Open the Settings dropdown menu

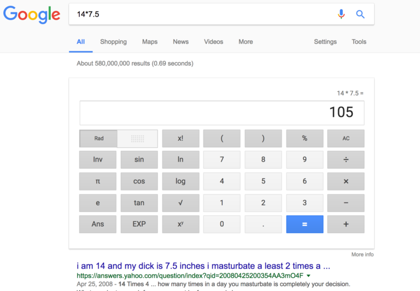click(325, 41)
